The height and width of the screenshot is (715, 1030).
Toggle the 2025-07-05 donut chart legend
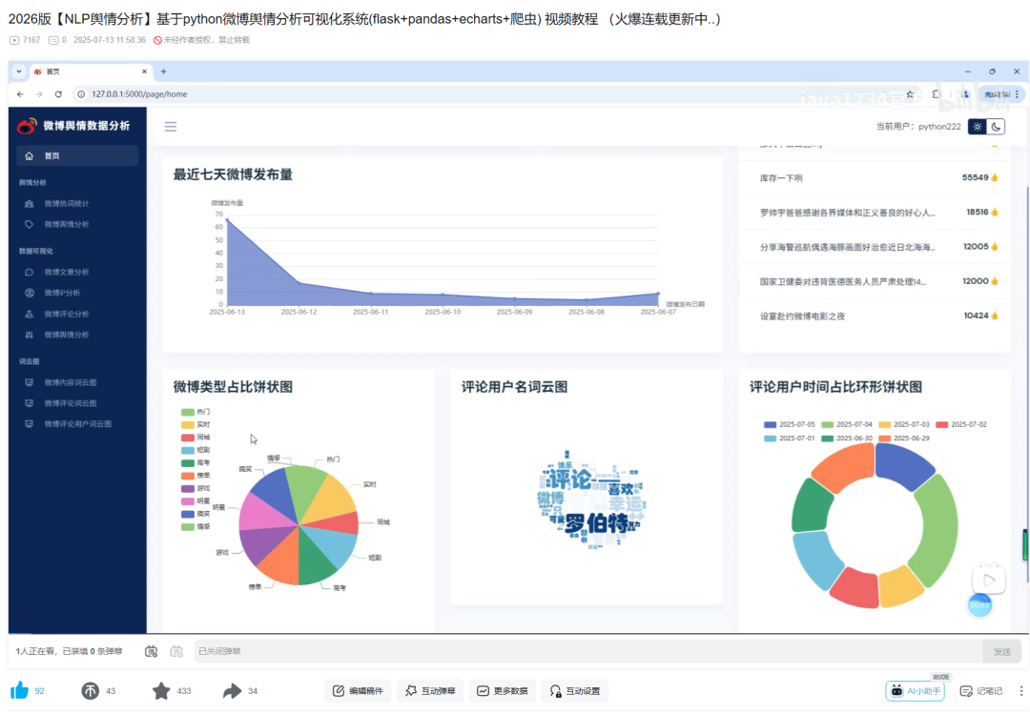tap(790, 425)
